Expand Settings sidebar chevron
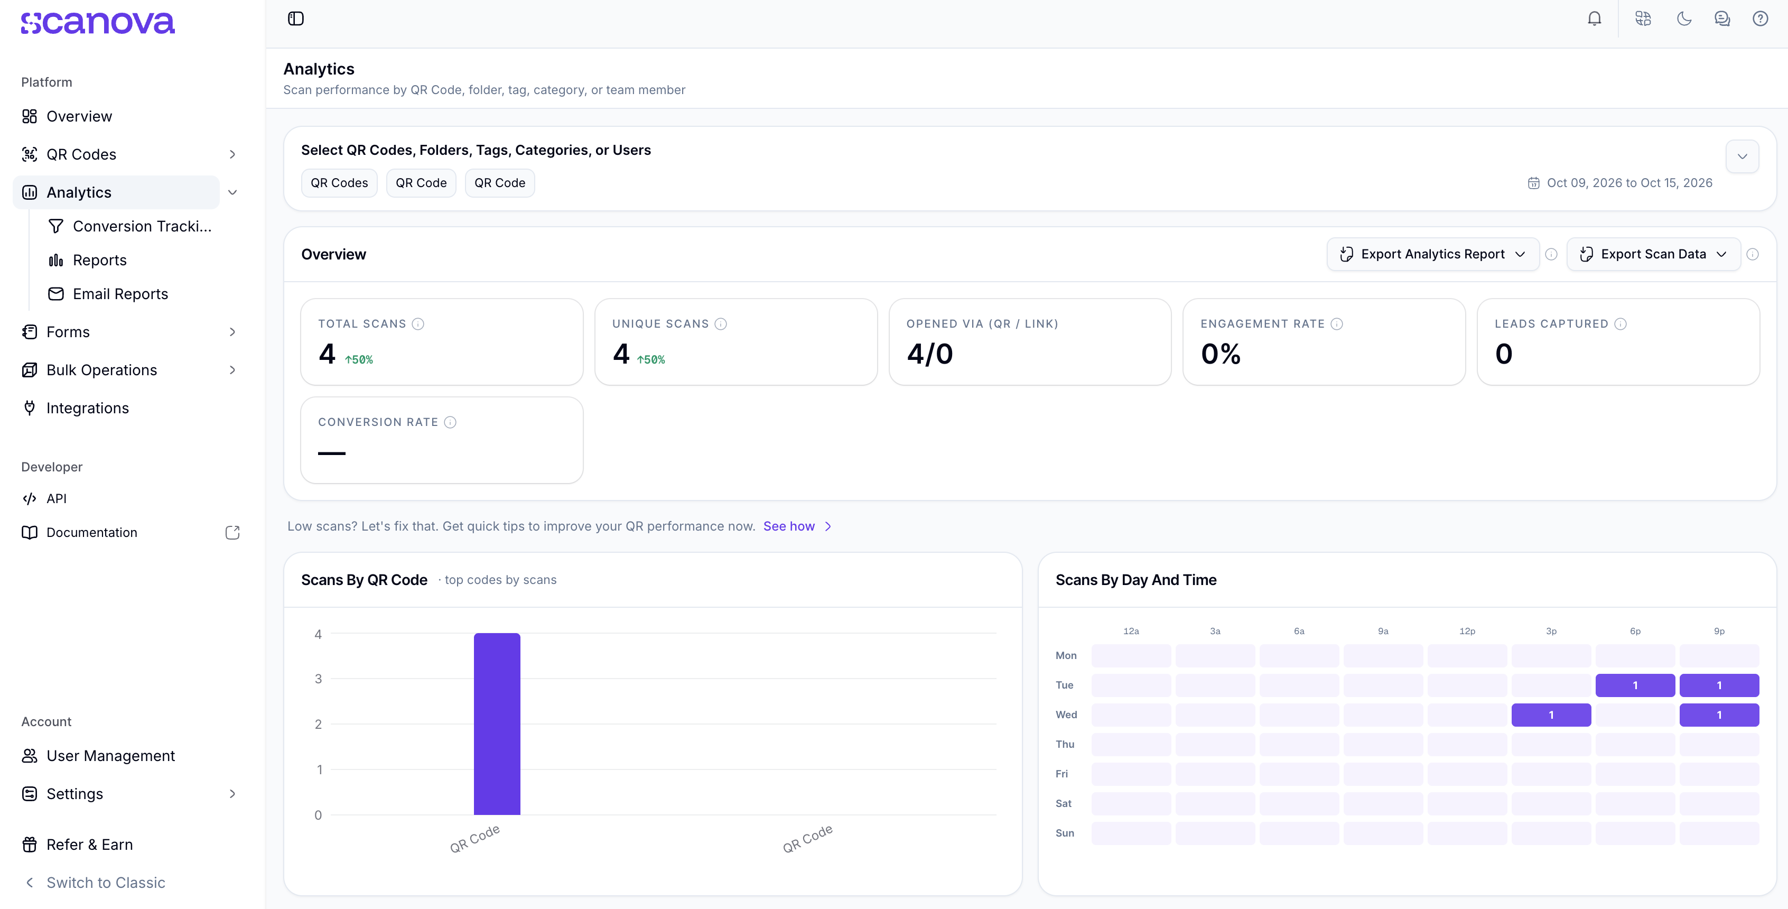 pyautogui.click(x=232, y=794)
